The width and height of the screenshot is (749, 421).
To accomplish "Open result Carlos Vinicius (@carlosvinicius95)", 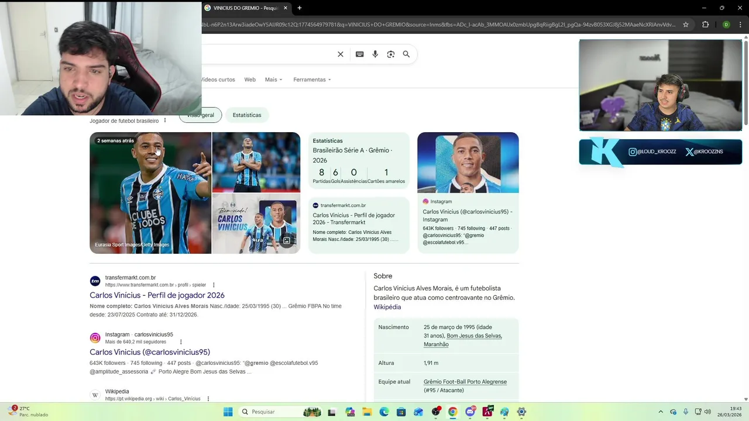I will pos(150,352).
